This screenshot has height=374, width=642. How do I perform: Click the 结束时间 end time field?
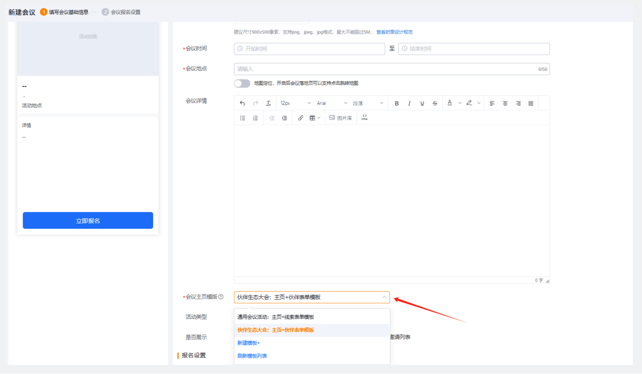(x=474, y=49)
